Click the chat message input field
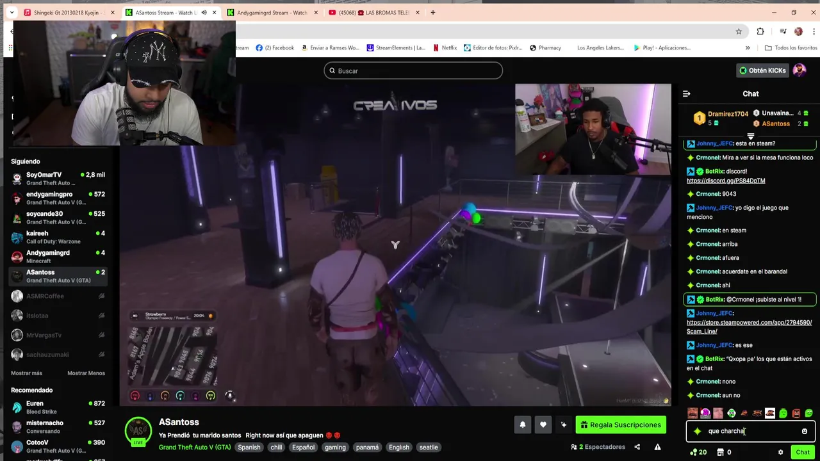The height and width of the screenshot is (461, 820). click(751, 431)
